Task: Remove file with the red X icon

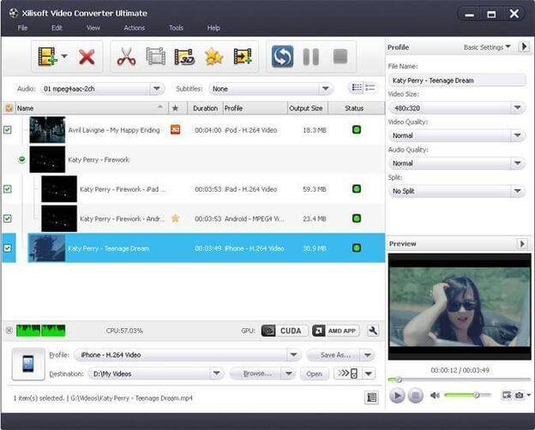Action: coord(87,57)
